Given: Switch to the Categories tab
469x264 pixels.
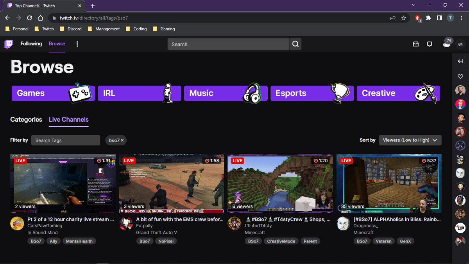Looking at the screenshot, I should point(26,119).
